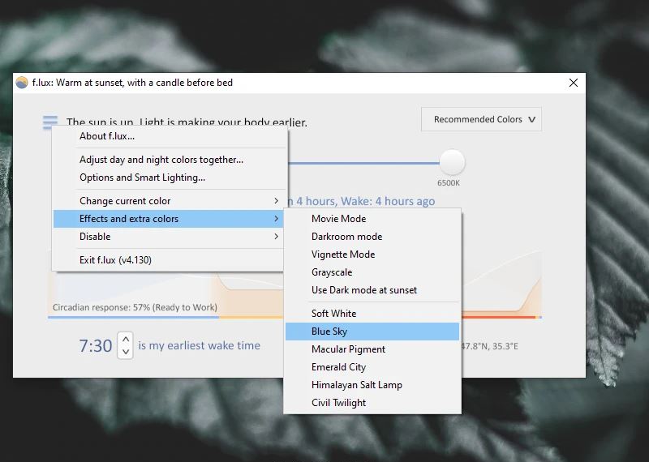Select Civil Twilight color
This screenshot has width=649, height=462.
pos(372,403)
